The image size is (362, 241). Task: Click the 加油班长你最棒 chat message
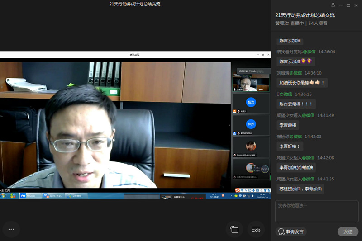(302, 83)
